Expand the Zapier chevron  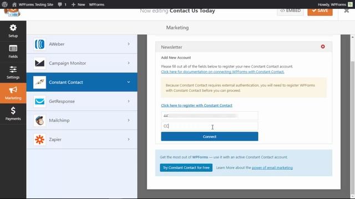coord(129,139)
